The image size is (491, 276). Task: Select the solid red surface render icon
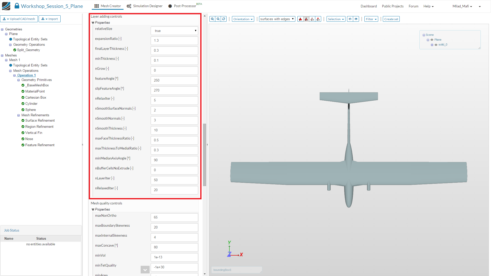[300, 19]
